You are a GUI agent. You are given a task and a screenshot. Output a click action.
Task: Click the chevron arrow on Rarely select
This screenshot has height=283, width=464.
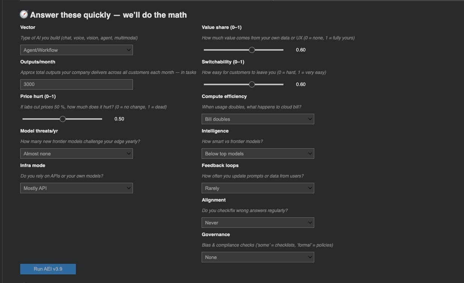click(x=310, y=188)
